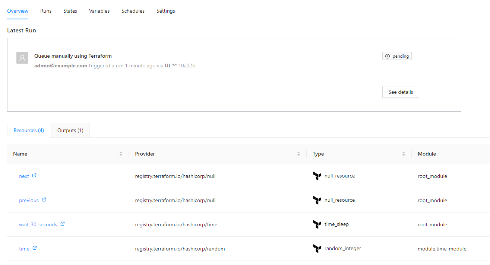Click Terraform logo beside random_integer type
This screenshot has height=265, width=490.
(x=317, y=249)
